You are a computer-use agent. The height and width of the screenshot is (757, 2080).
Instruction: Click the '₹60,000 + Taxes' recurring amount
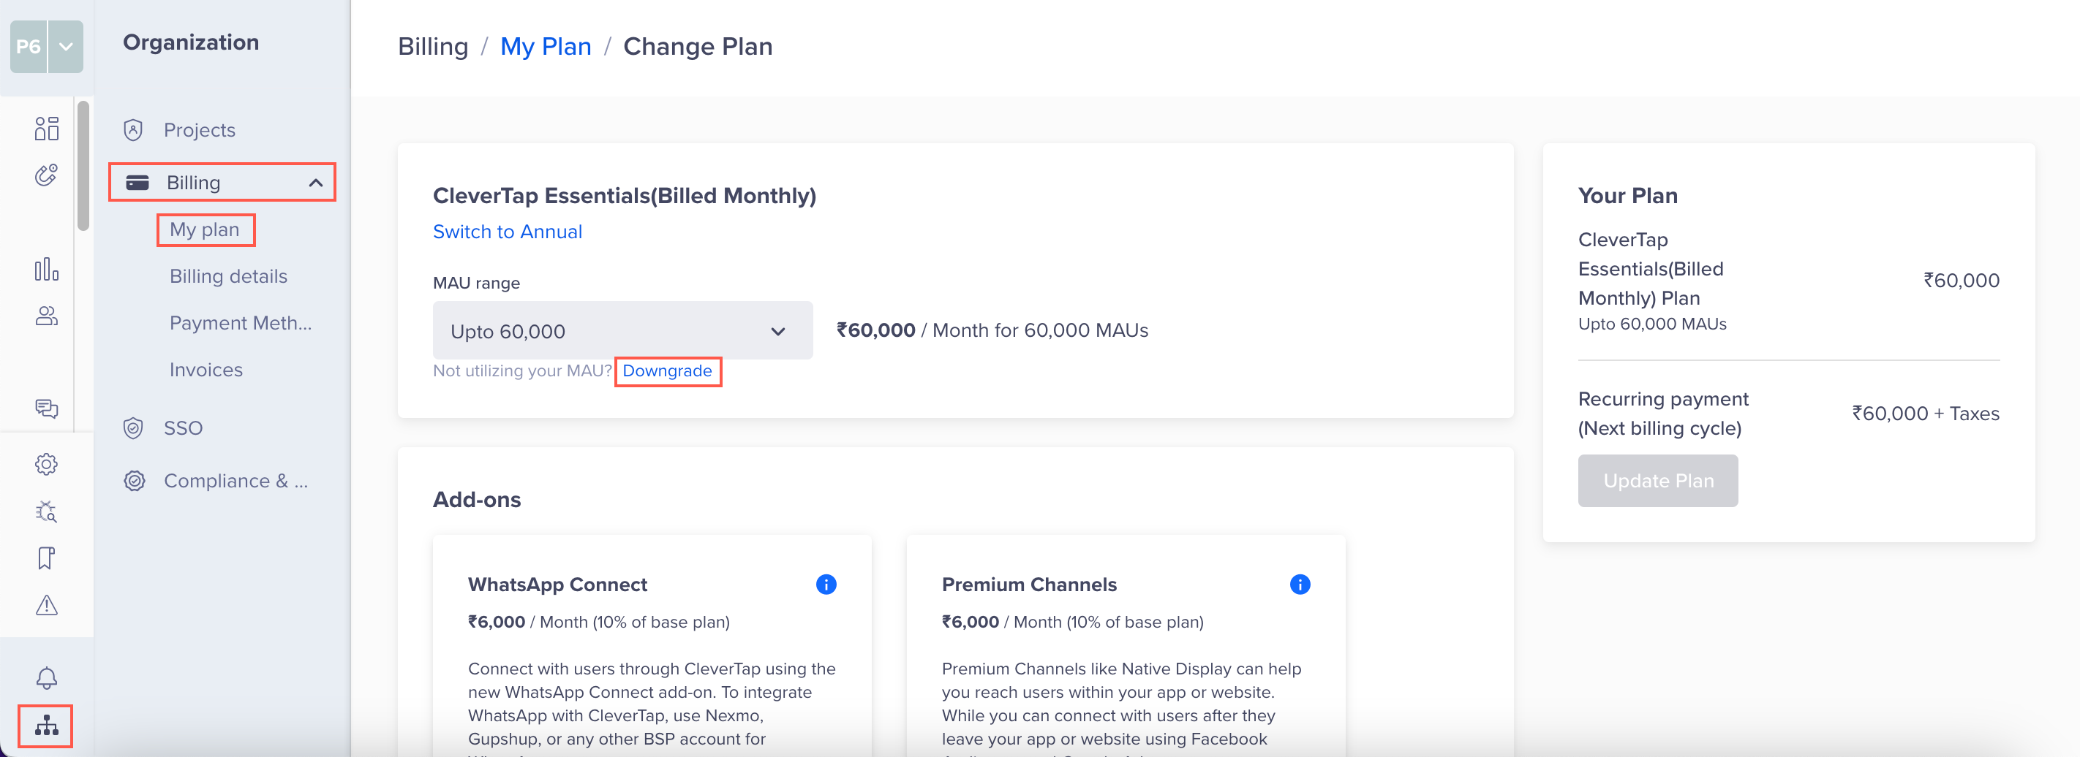pyautogui.click(x=1926, y=414)
